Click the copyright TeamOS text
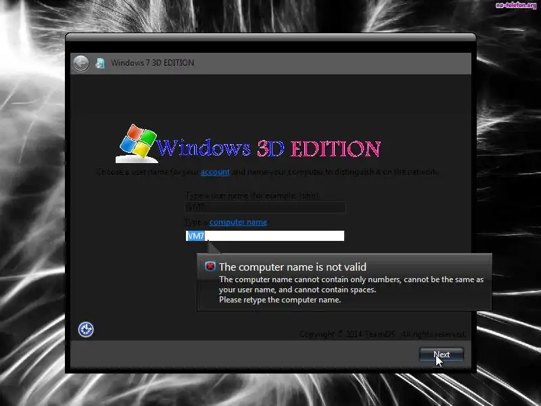541x406 pixels. (x=382, y=334)
